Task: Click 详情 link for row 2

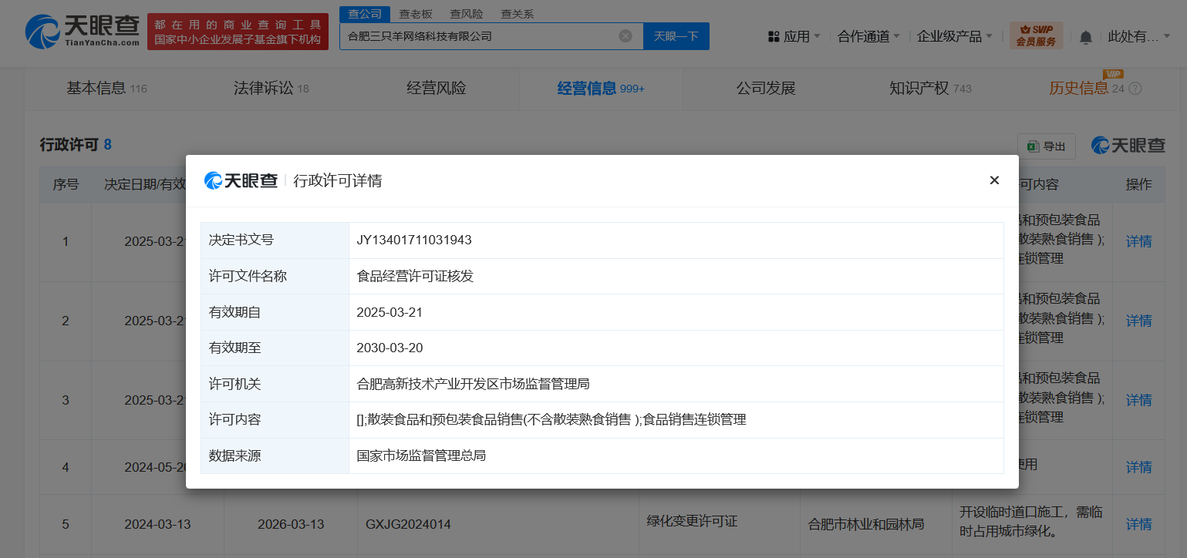Action: (x=1139, y=321)
